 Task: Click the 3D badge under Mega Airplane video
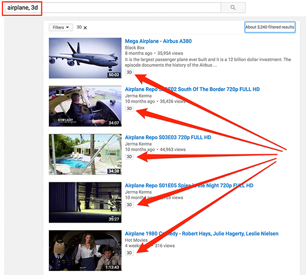coord(130,73)
